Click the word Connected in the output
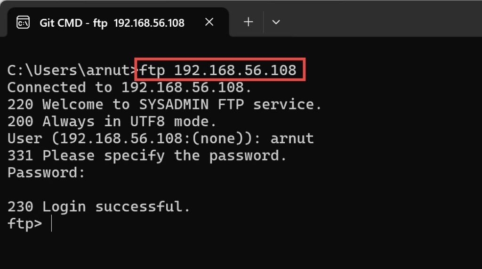The width and height of the screenshot is (482, 269). [x=46, y=87]
